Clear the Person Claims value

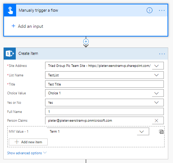click(x=157, y=121)
